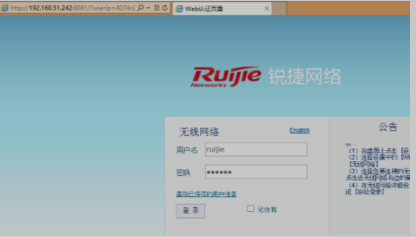Toggle the 记住我 remember me checkbox
416x238 pixels.
pyautogui.click(x=250, y=209)
